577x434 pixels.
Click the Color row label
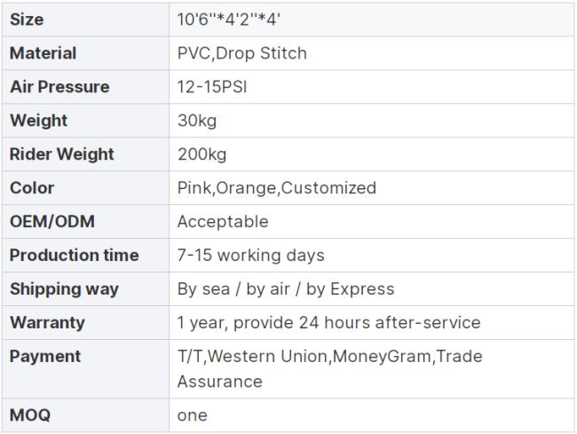click(x=32, y=188)
